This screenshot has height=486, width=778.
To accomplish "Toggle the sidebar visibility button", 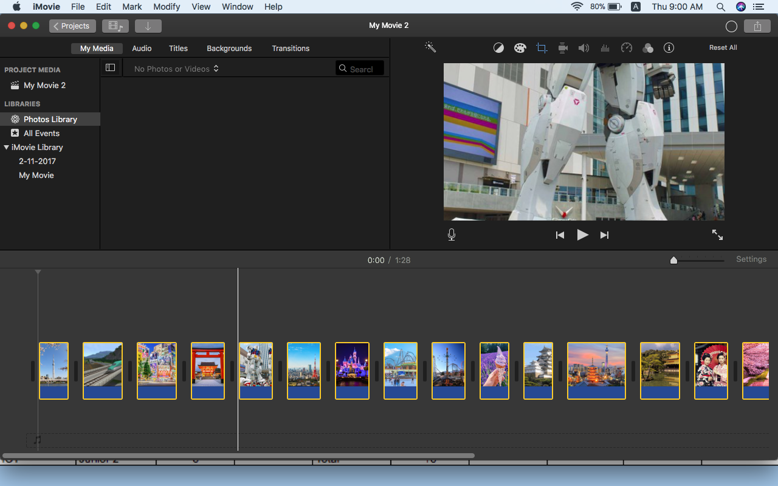I will click(x=110, y=68).
